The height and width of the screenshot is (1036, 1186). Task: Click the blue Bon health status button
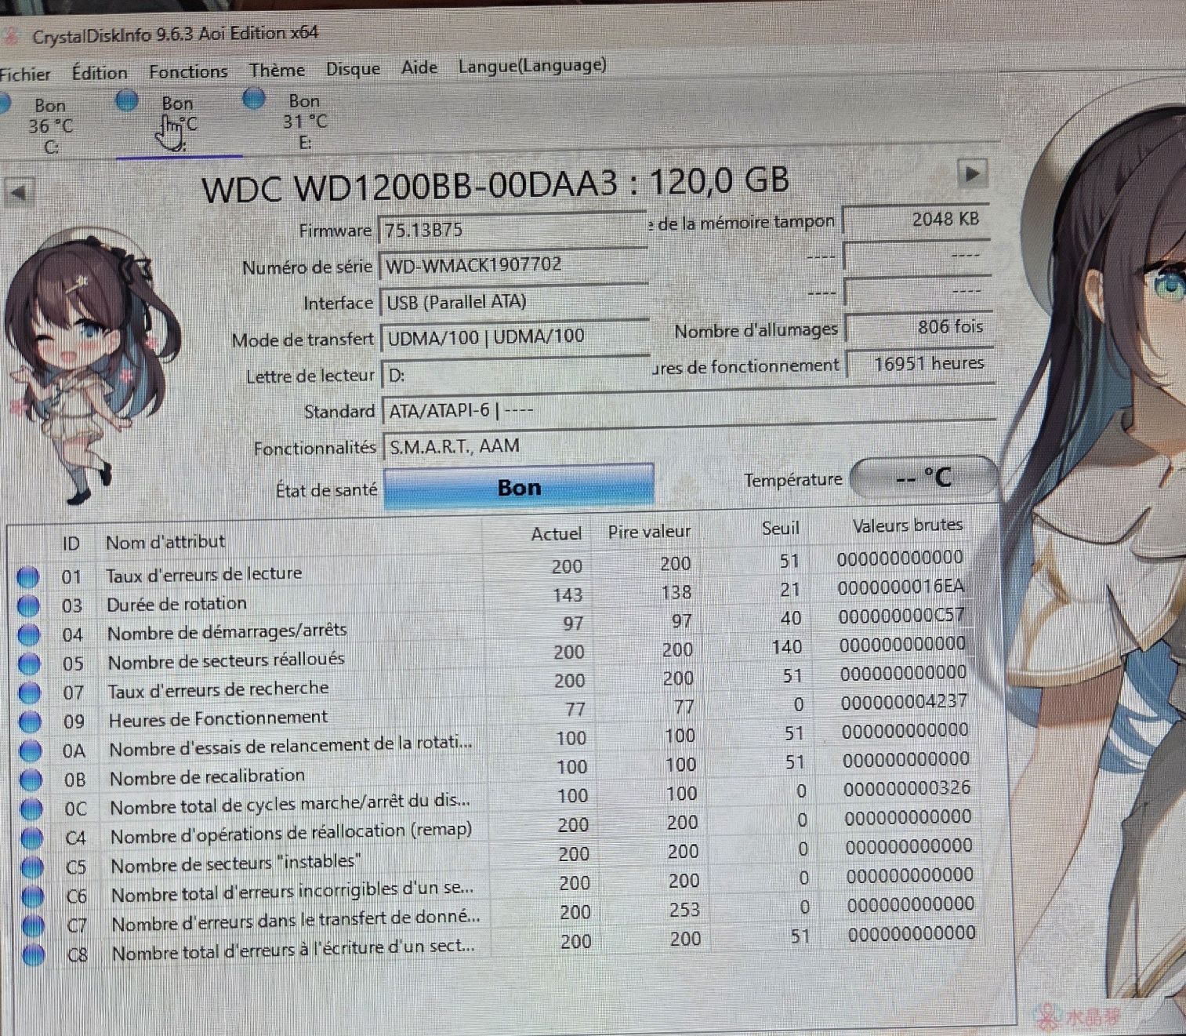[519, 487]
